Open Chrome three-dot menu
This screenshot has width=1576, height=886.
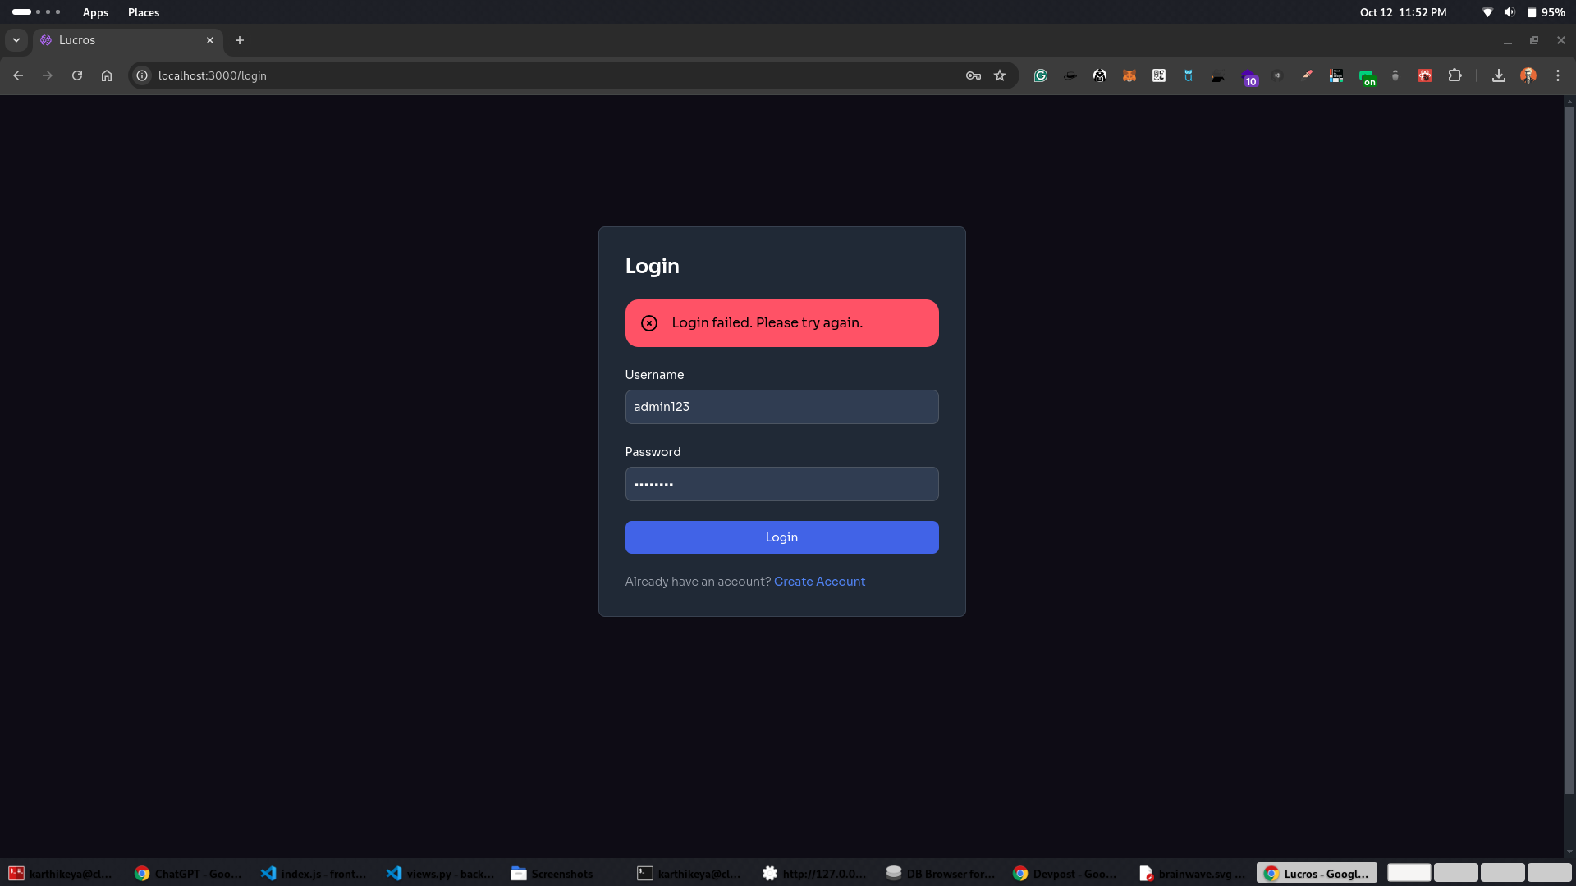click(1558, 75)
